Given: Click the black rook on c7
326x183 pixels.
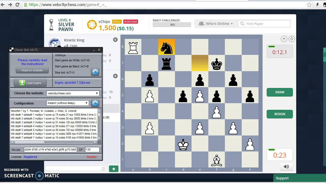Looking at the screenshot, I should pos(166,64).
